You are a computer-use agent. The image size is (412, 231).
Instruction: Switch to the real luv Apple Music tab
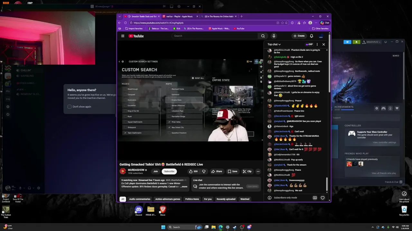point(180,16)
